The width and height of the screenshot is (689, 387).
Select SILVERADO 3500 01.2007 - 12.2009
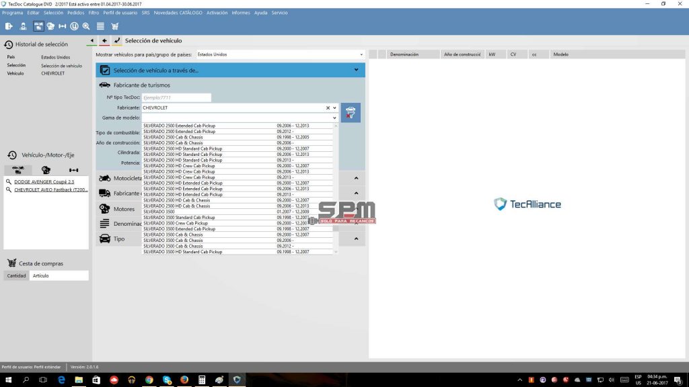[x=238, y=212]
